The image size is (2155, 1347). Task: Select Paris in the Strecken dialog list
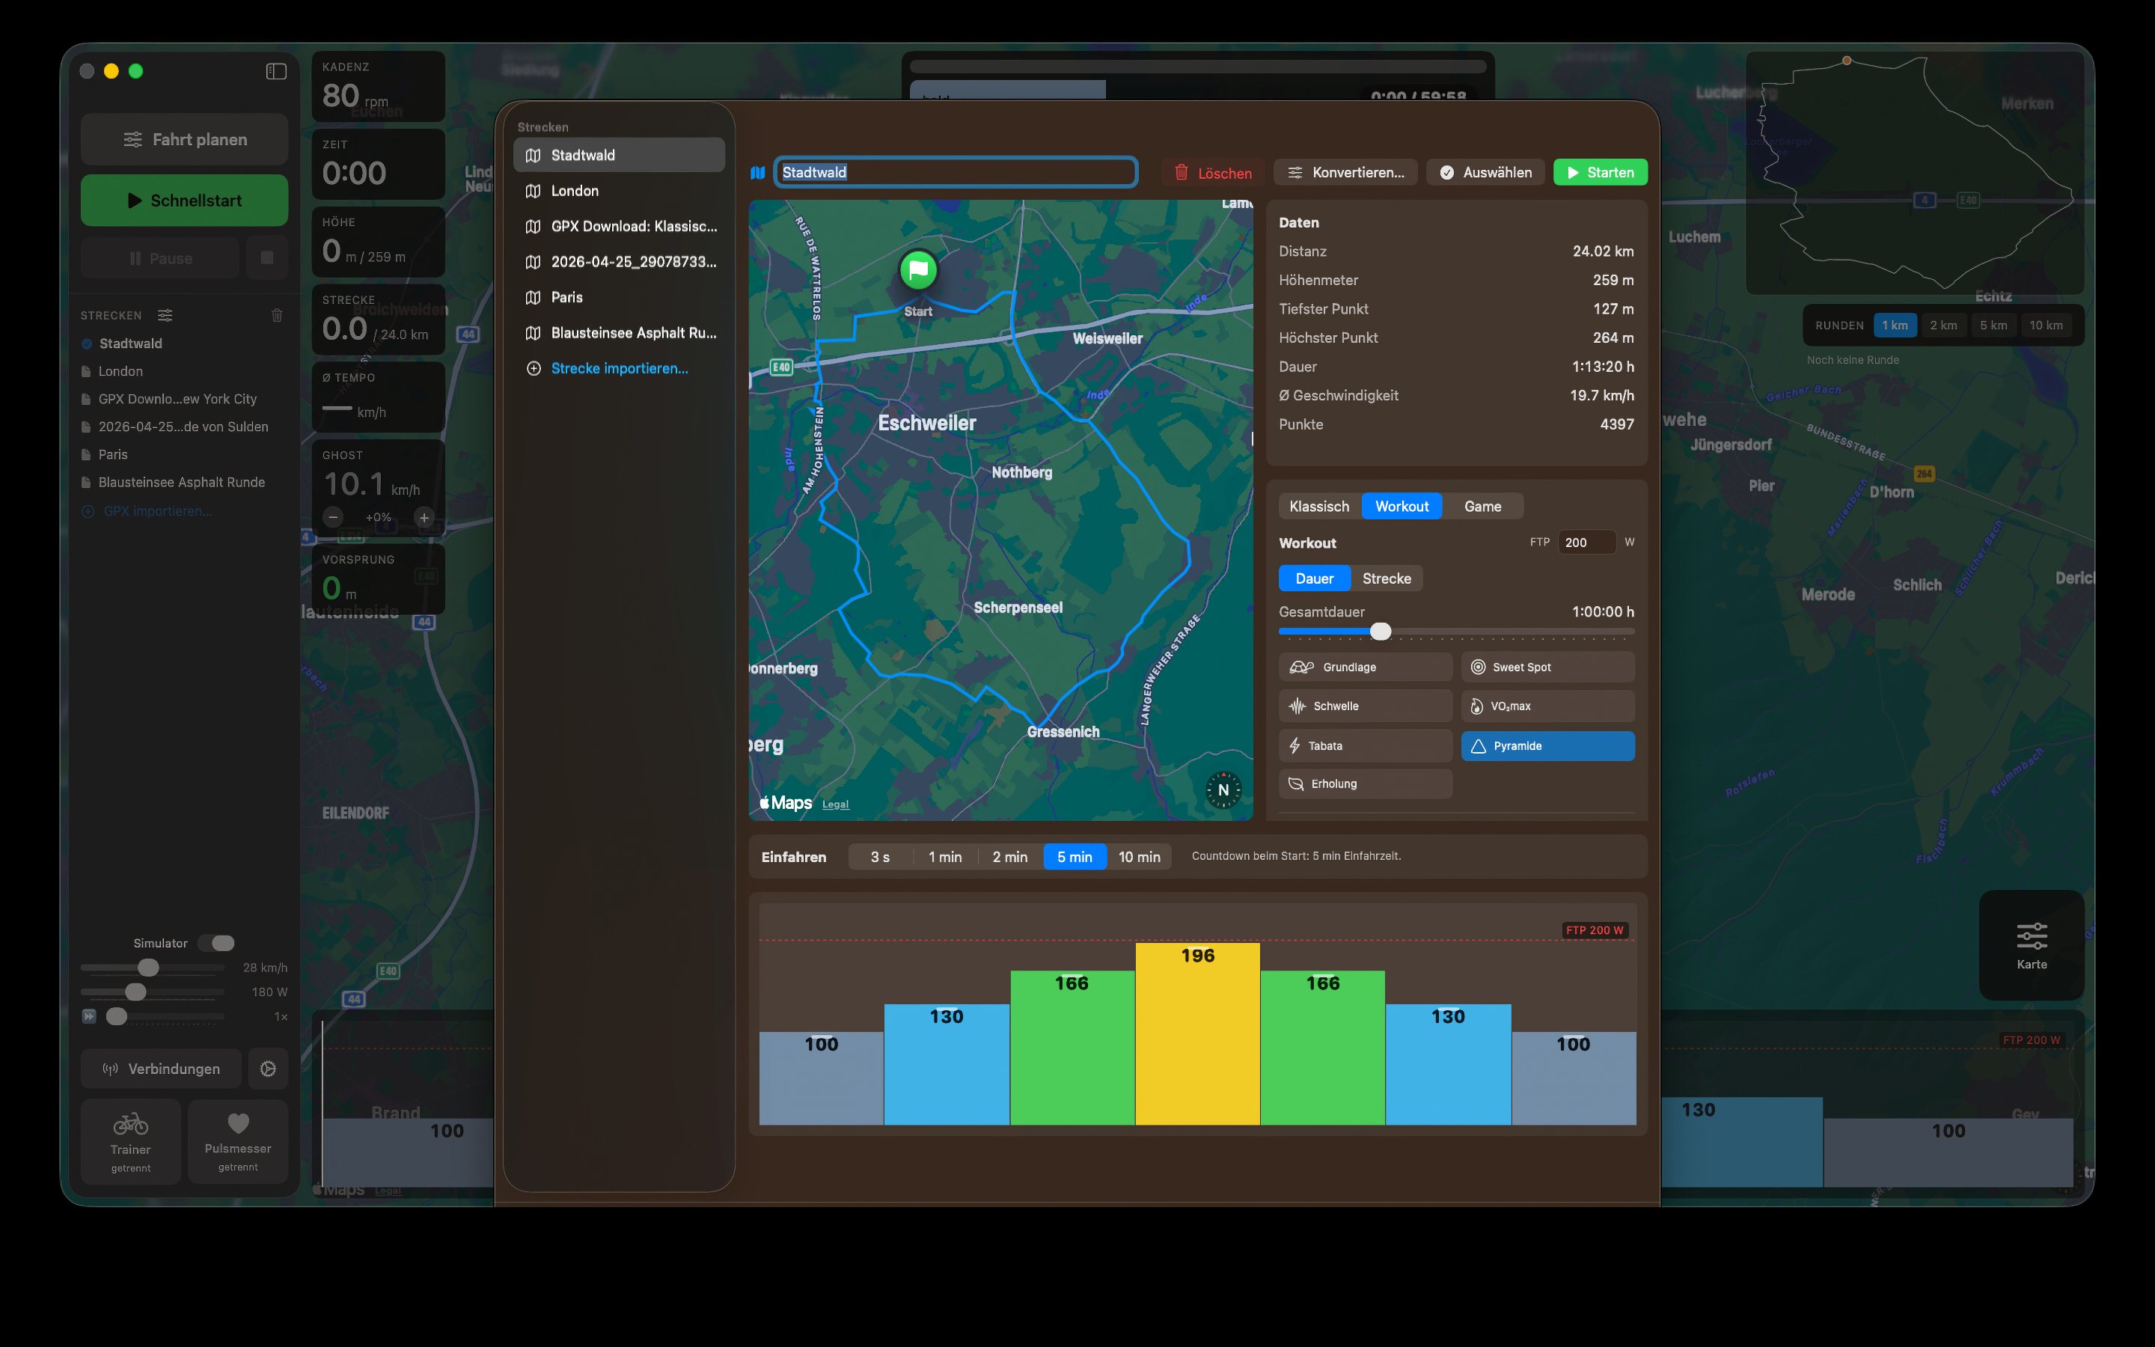pyautogui.click(x=619, y=298)
